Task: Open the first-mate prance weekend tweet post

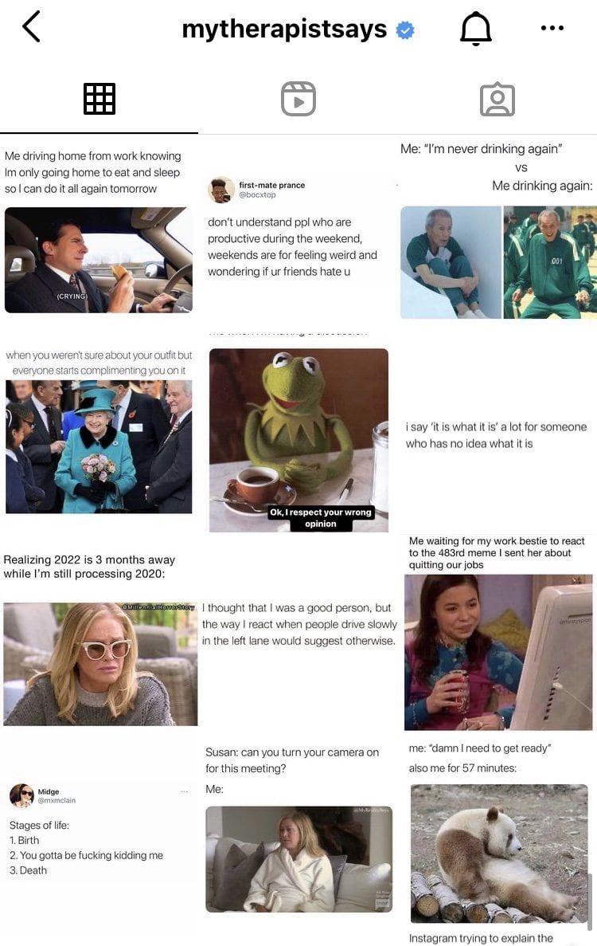Action: click(x=298, y=232)
